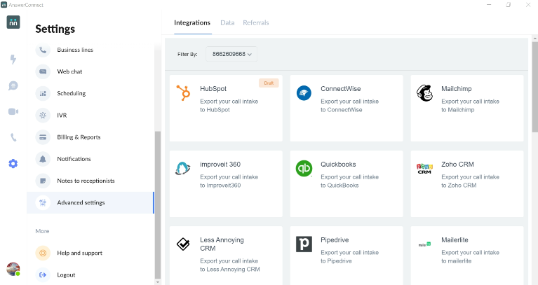This screenshot has height=285, width=538.
Task: Click the Advanced settings icon
Action: pos(43,203)
